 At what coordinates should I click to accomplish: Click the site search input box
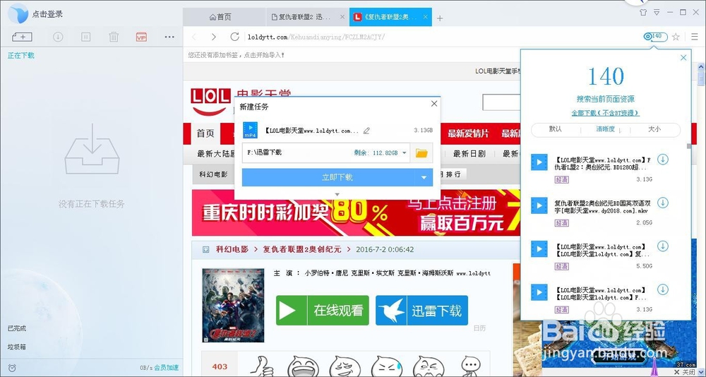(501, 102)
